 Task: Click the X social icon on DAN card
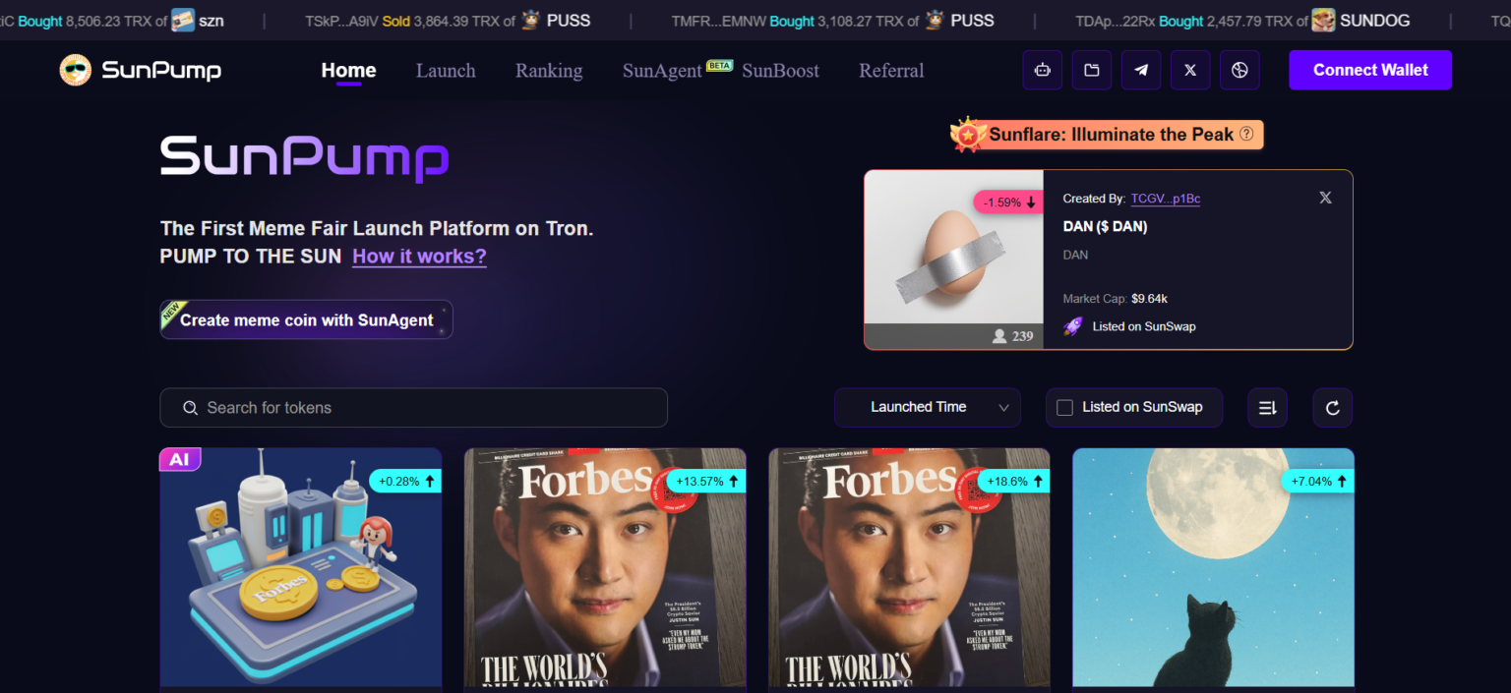pyautogui.click(x=1325, y=198)
